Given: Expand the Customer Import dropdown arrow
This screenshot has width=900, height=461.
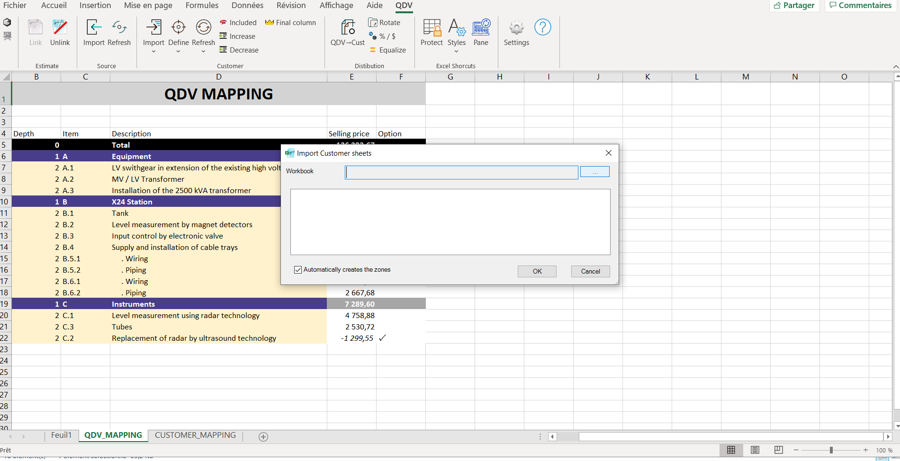Looking at the screenshot, I should point(153,52).
